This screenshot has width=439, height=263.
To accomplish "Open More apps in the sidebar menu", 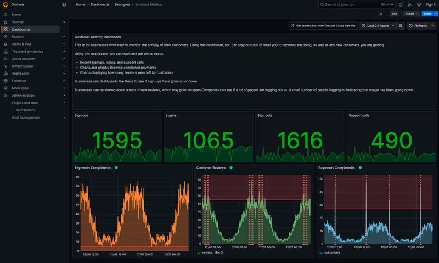I will [x=20, y=88].
